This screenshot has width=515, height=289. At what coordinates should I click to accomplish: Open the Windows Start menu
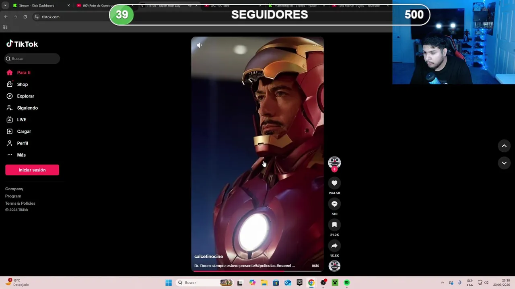pyautogui.click(x=169, y=283)
